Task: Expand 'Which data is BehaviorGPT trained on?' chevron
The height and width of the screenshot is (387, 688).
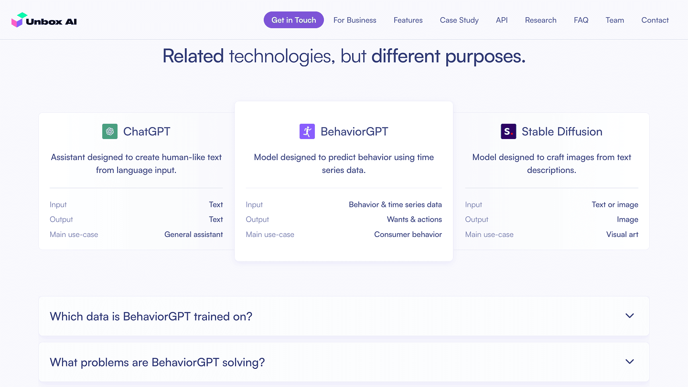Action: click(x=630, y=316)
